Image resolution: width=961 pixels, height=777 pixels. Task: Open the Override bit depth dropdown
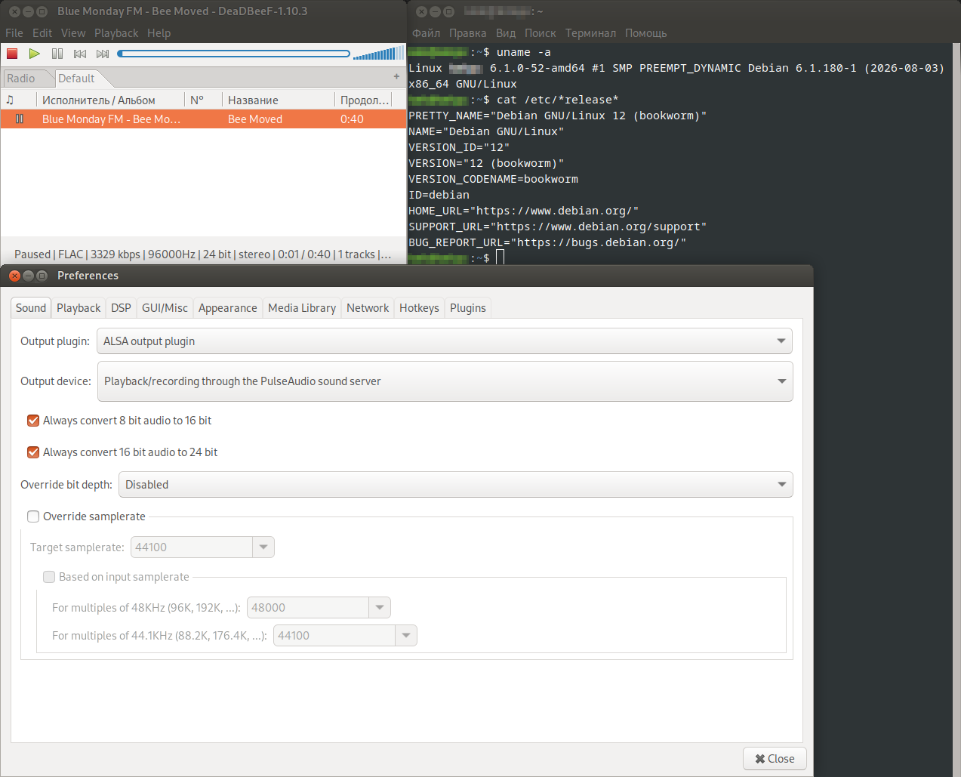456,485
